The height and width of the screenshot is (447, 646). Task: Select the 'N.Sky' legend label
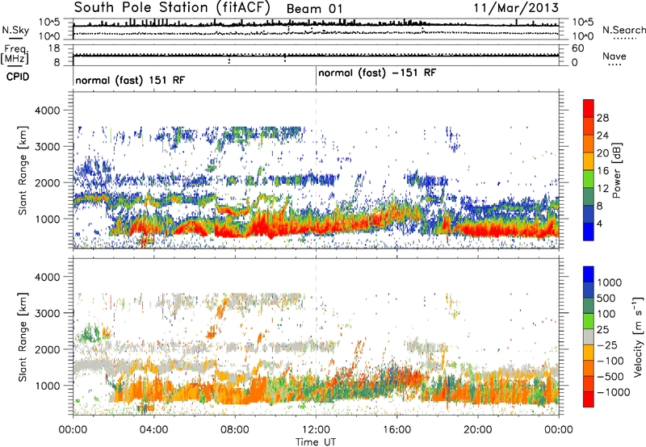tap(15, 31)
